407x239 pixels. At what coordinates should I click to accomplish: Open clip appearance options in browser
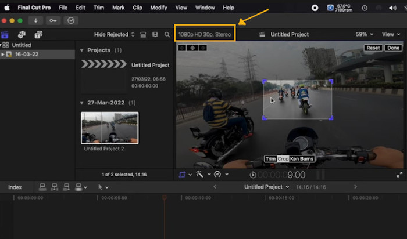[155, 34]
